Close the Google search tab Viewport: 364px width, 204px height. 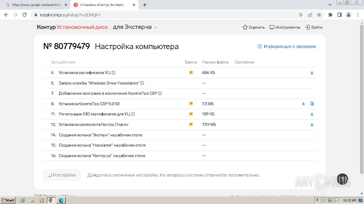click(66, 5)
